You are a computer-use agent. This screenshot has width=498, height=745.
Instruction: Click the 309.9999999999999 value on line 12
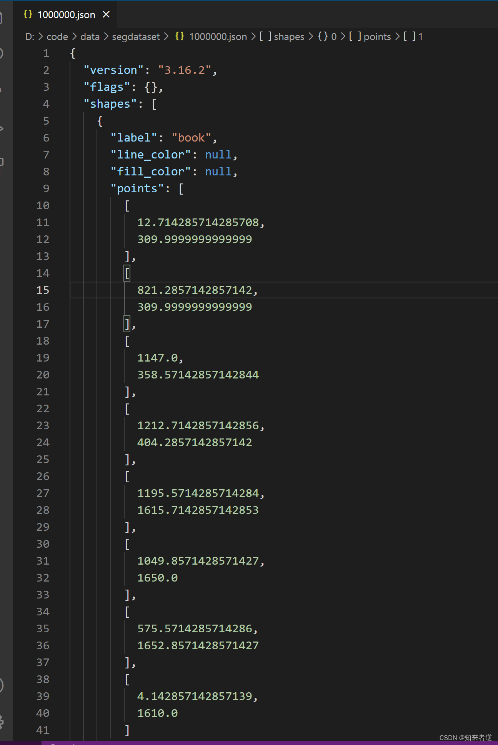click(195, 239)
